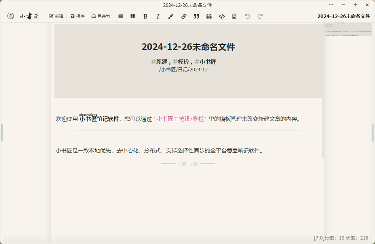
Task: Open the 小书匠 main logo button
Action: 10,16
